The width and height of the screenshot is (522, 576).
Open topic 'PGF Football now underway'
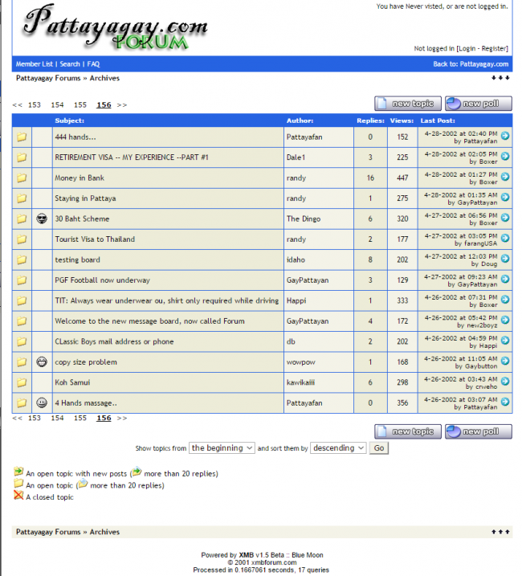tap(103, 280)
